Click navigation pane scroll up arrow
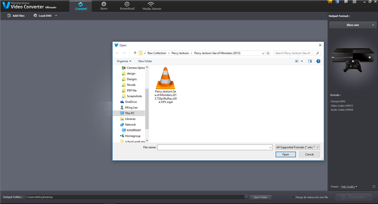378x204 pixels. click(x=147, y=68)
